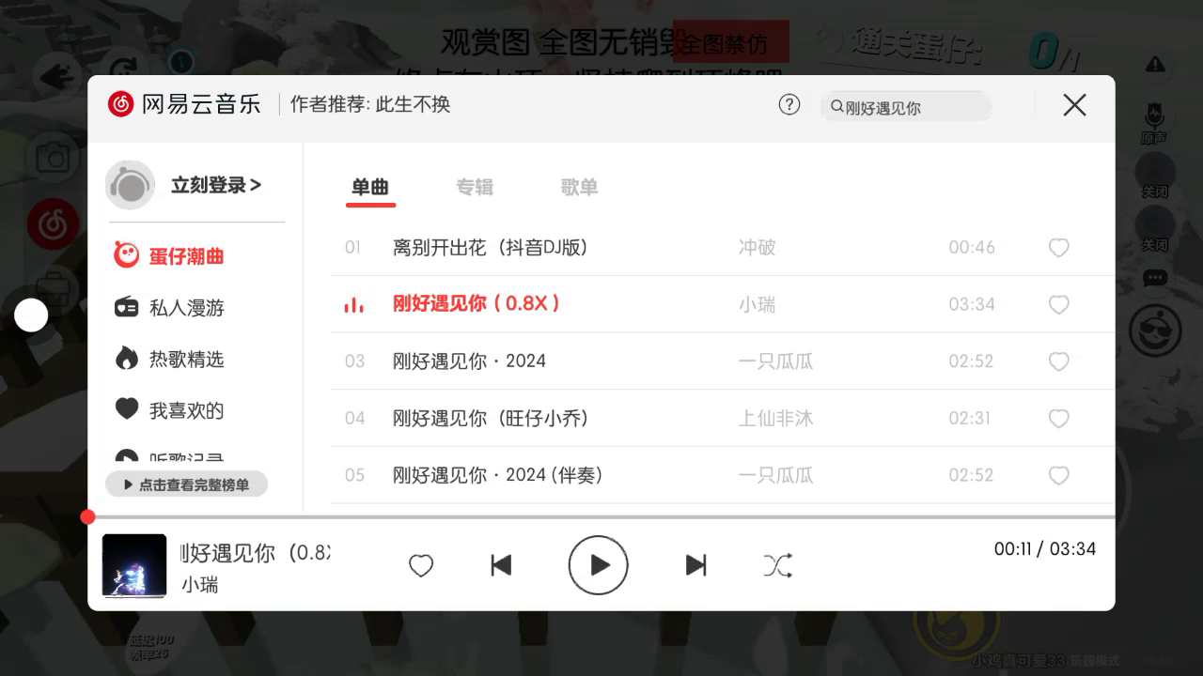Like the current song in player bar

(421, 565)
